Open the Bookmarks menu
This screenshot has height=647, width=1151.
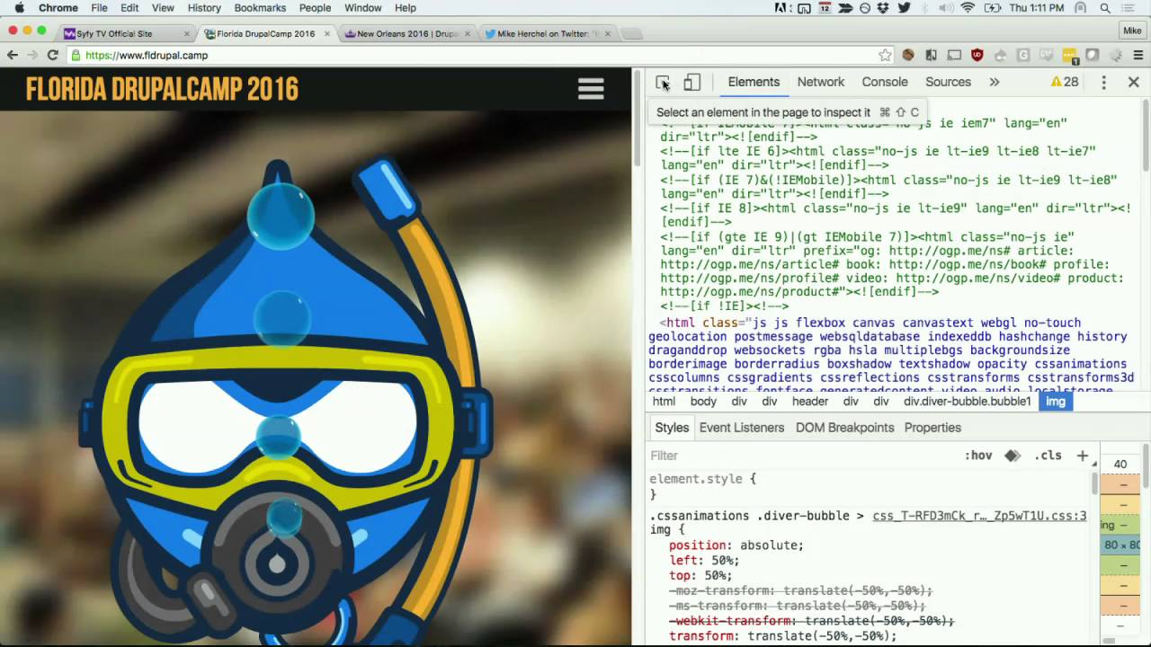coord(260,8)
